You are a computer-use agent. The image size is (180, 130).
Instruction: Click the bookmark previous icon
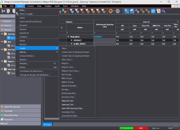coord(64,11)
